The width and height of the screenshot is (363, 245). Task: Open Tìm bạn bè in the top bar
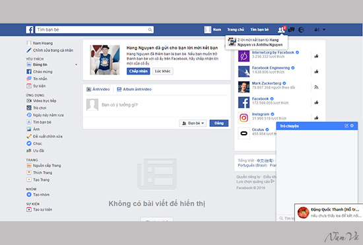point(259,30)
